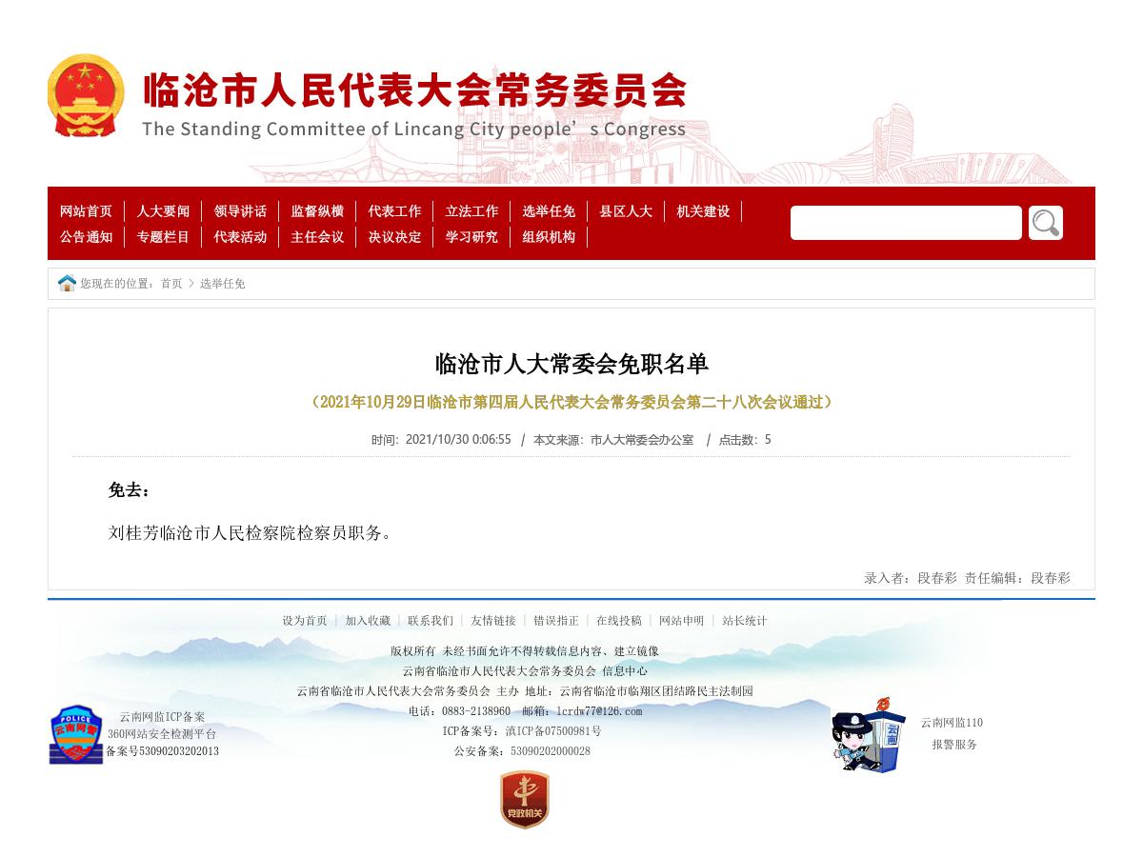Screen dimensions: 1143x857
Task: Open the 人大要闻 menu item
Action: point(162,211)
